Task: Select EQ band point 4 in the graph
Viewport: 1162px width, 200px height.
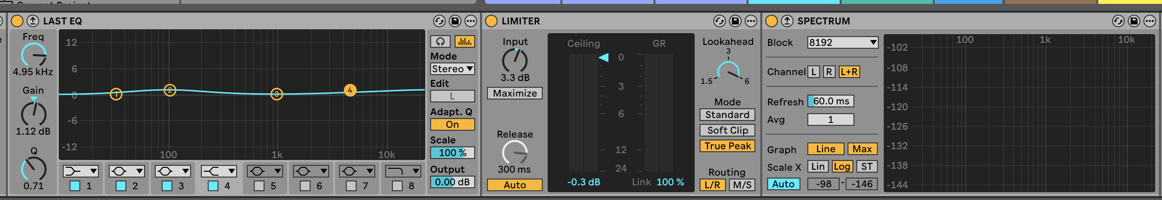Action: pos(350,90)
